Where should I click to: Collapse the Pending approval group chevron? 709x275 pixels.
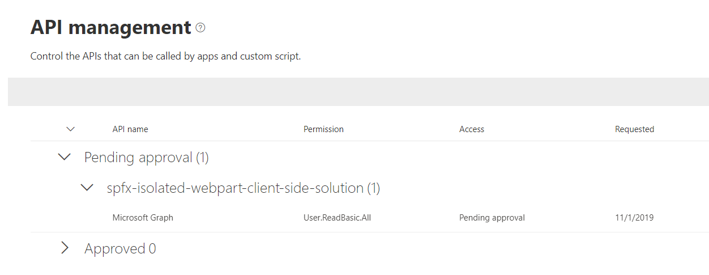tap(65, 157)
